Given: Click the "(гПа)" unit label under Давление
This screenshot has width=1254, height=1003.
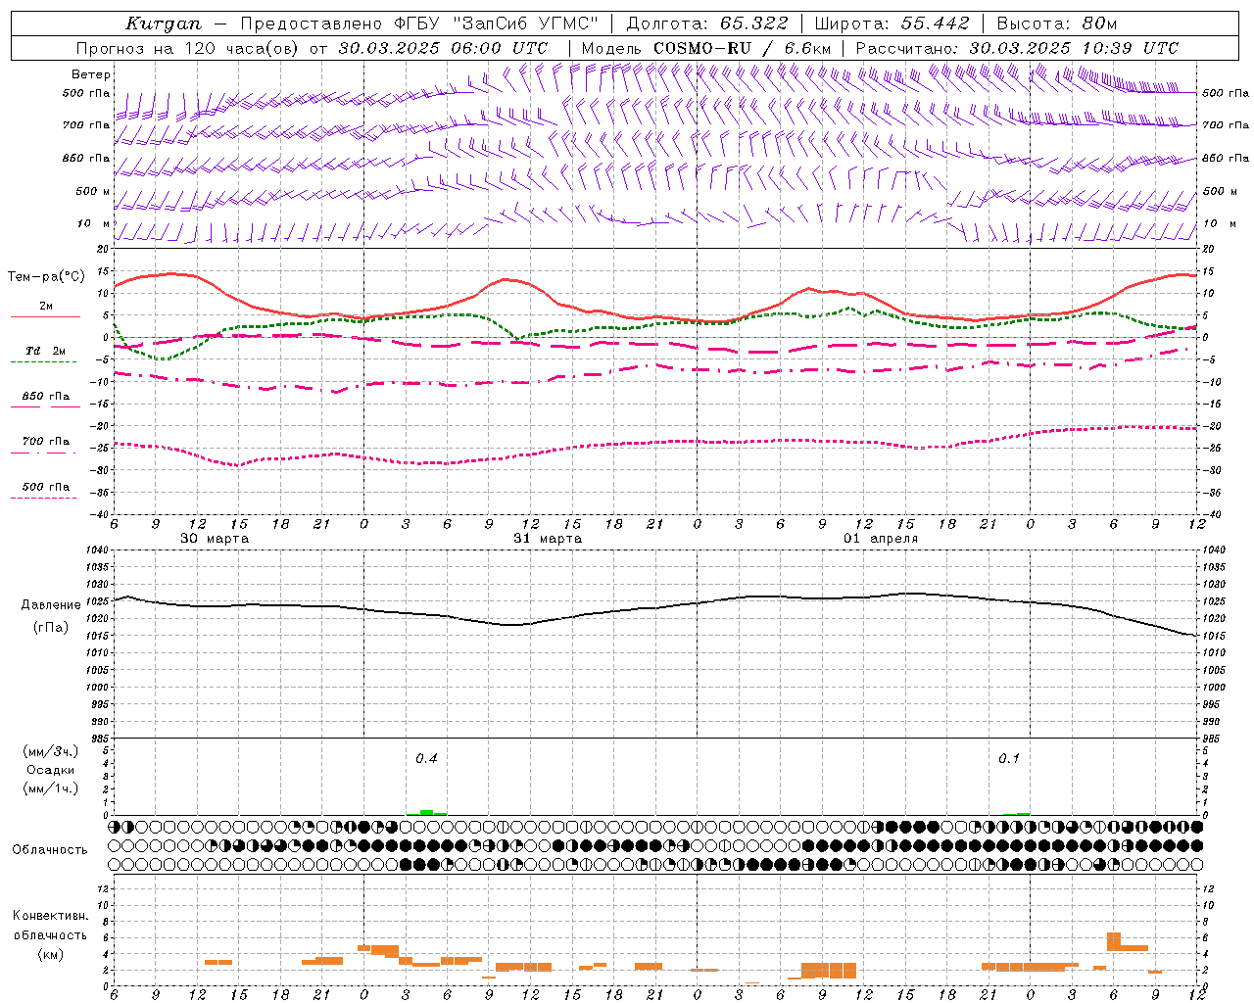Looking at the screenshot, I should point(51,627).
